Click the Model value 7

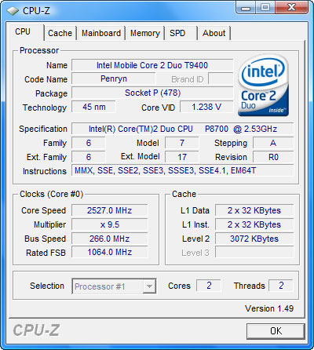tap(182, 143)
